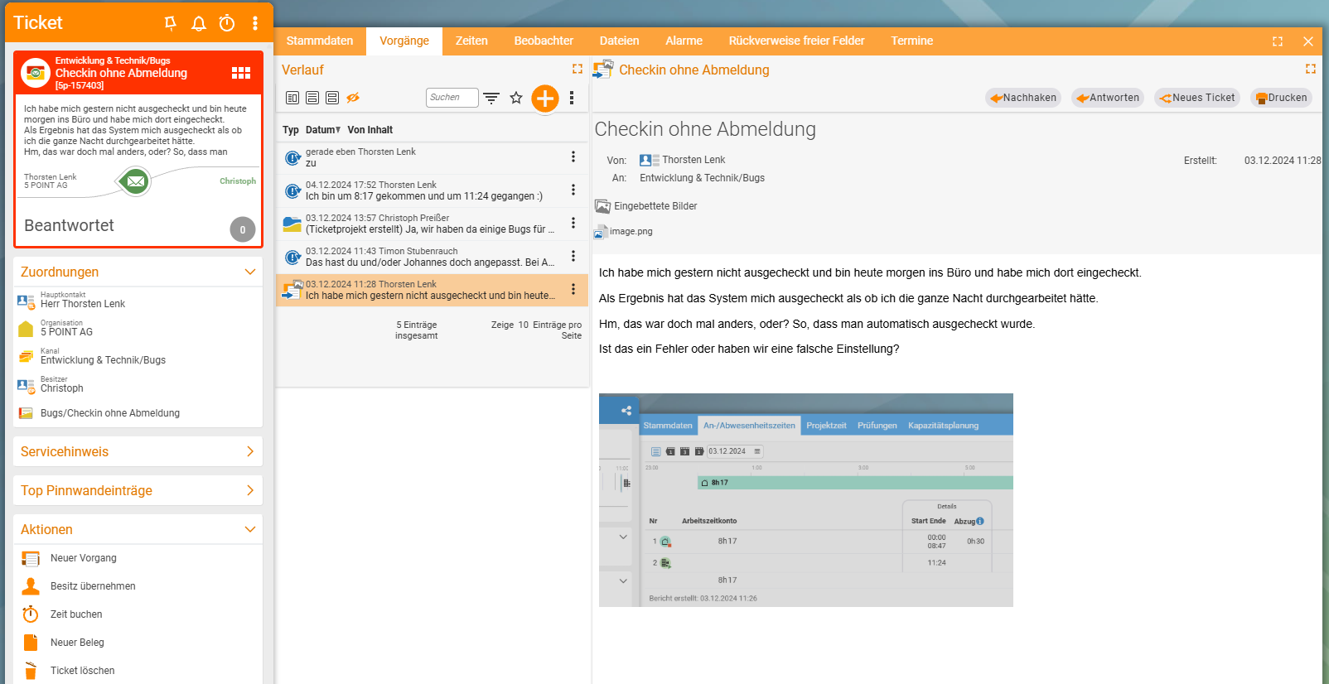The height and width of the screenshot is (684, 1329).
Task: Open menu for 'gerade eben Thorsten Lenk' entry
Action: pyautogui.click(x=573, y=157)
